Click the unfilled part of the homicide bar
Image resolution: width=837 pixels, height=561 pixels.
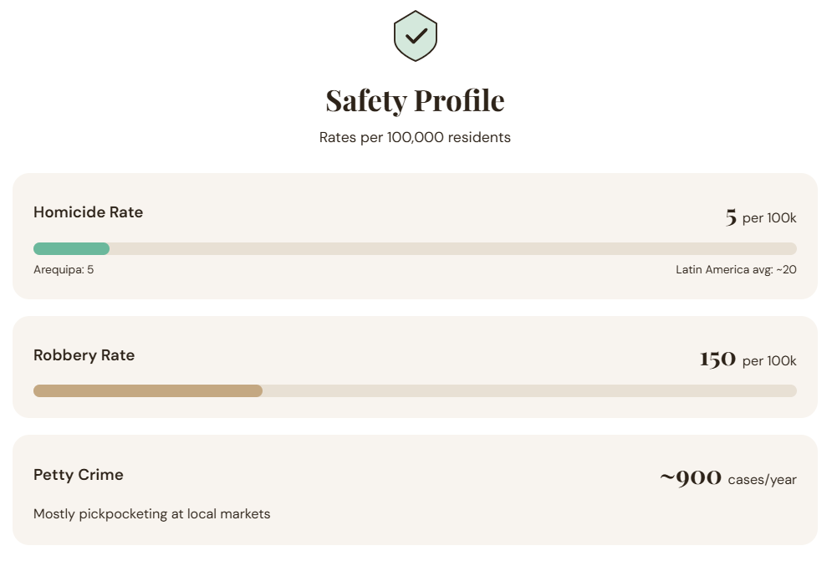[x=452, y=248]
